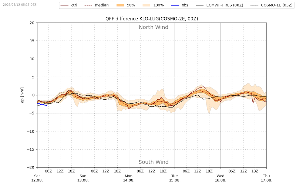This screenshot has height=188, width=296.
Task: Click the blue obs line on the chart
Action: 42,104
